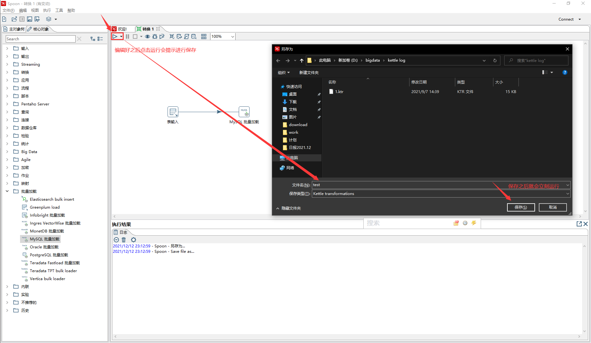Open the 保存类型 Kettle transformations dropdown
The height and width of the screenshot is (343, 591).
[x=441, y=193]
